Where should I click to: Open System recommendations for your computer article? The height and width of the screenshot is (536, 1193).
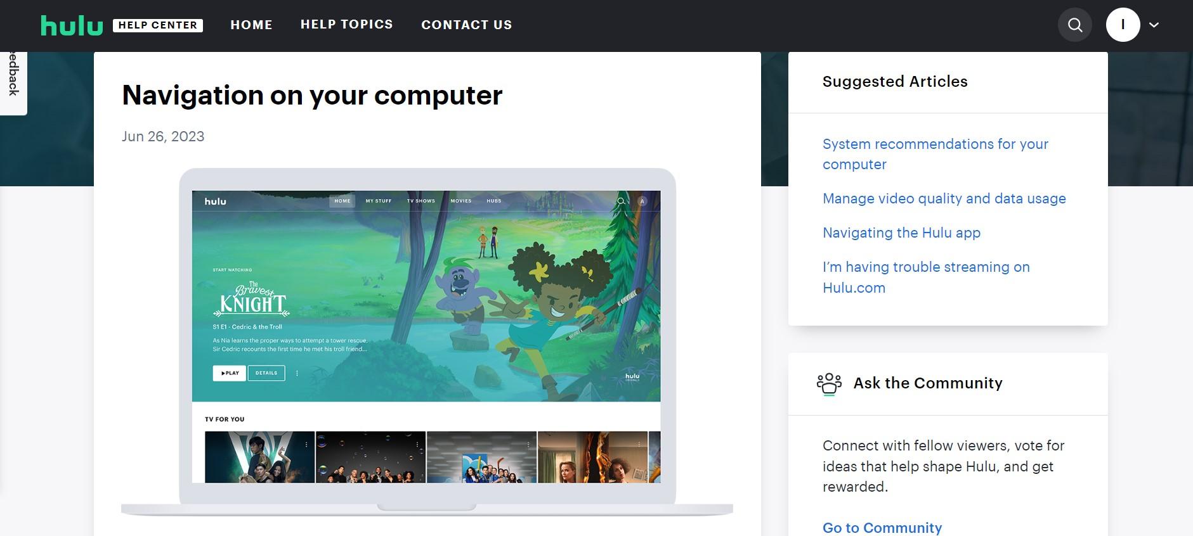[935, 154]
